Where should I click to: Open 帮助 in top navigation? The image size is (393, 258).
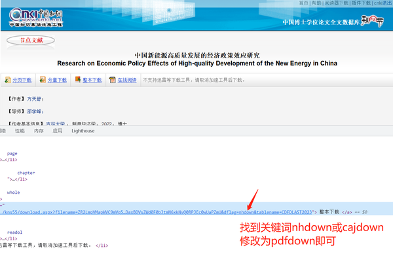316,3
